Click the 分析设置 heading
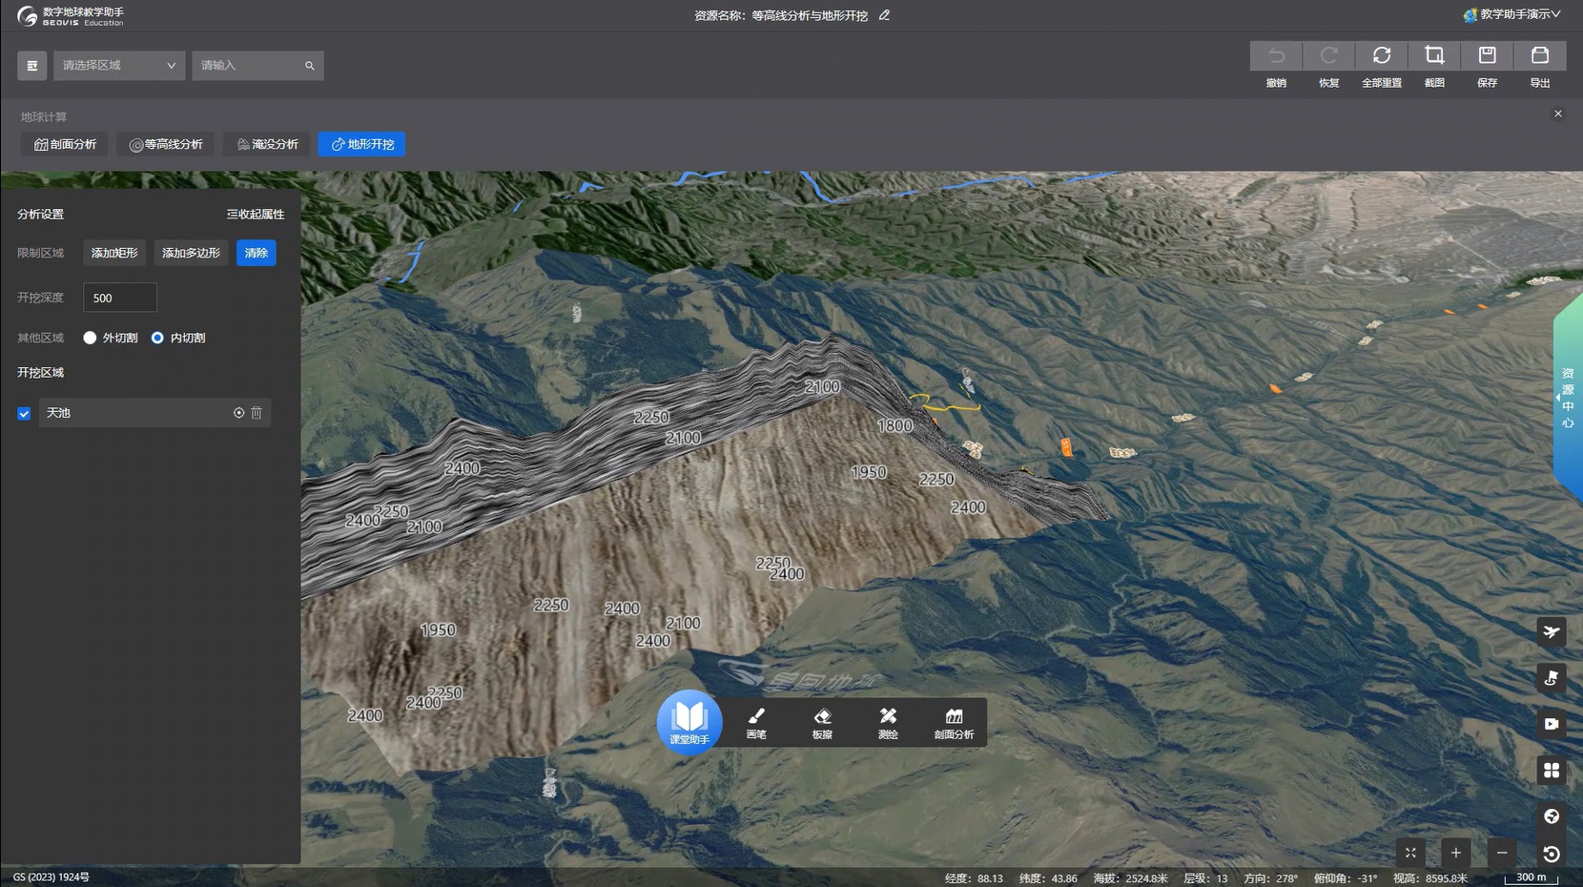 [x=40, y=215]
